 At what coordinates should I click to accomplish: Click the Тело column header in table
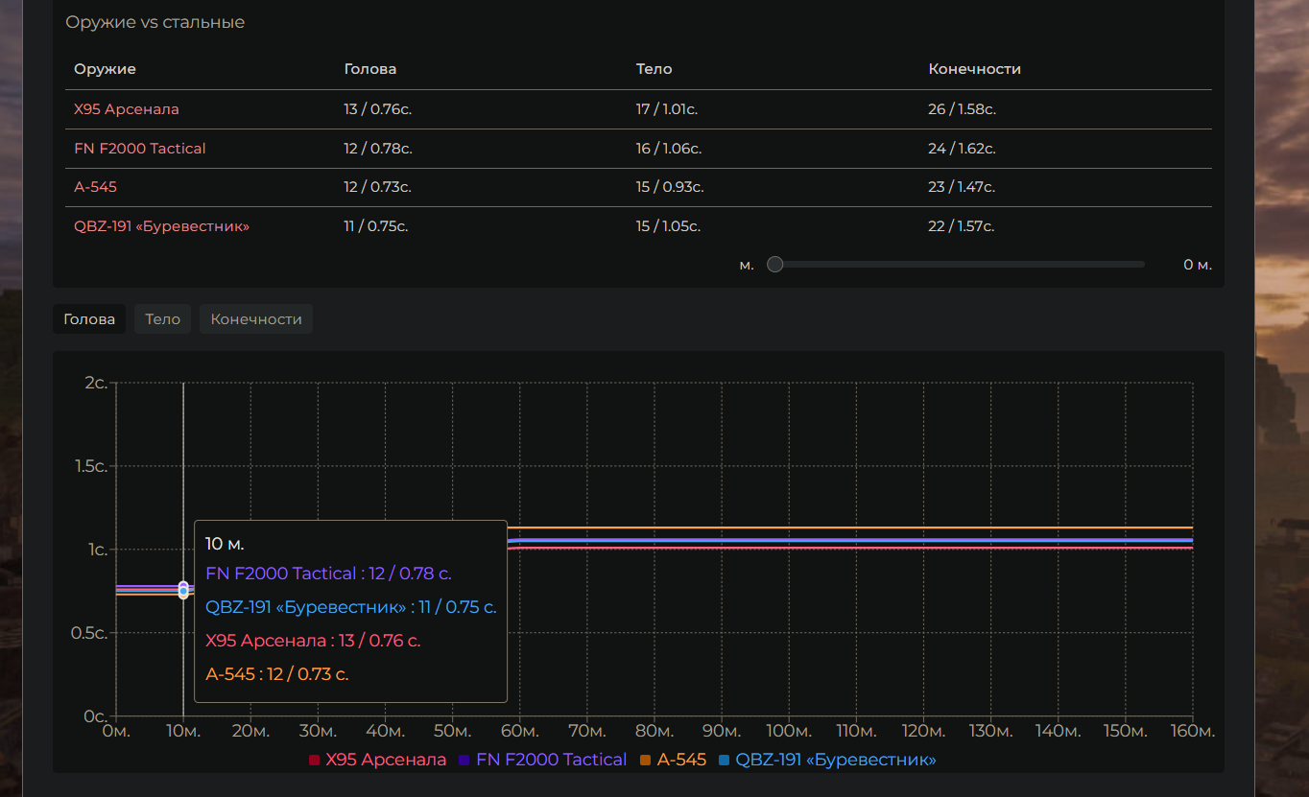coord(654,69)
